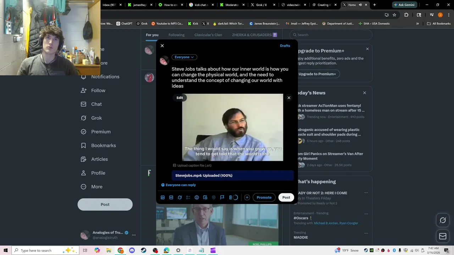Expand hidden bookmarks chevron
Screen dimensions: 454x255
click(417, 24)
